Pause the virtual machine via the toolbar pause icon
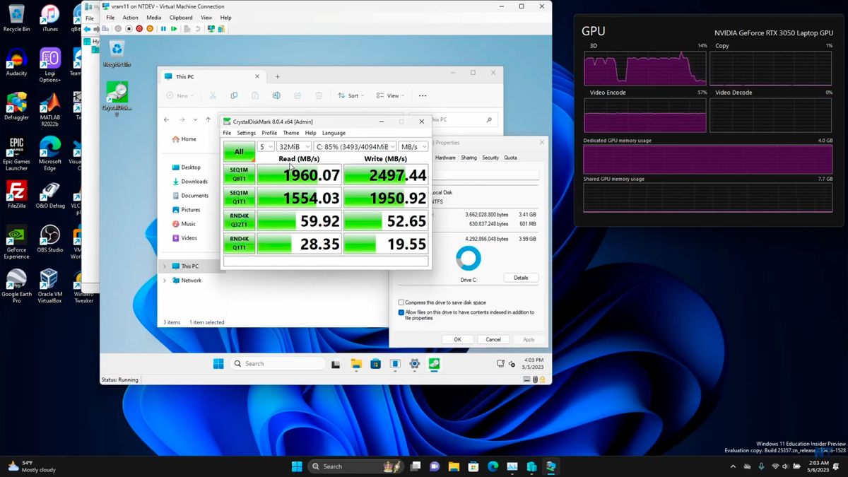 (x=164, y=28)
